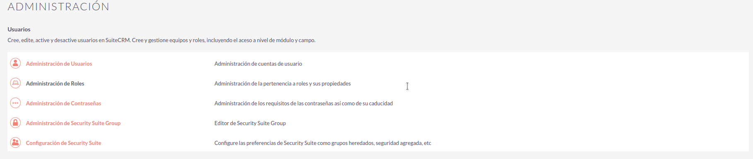The width and height of the screenshot is (753, 159).
Task: Click the Security Suite Group padlock icon
Action: pos(15,123)
